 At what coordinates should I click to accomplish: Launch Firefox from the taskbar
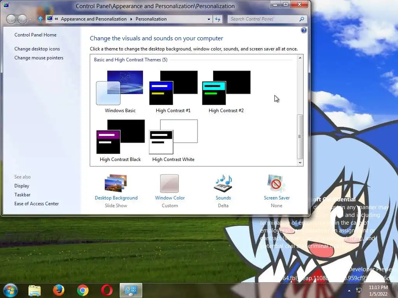[59, 290]
